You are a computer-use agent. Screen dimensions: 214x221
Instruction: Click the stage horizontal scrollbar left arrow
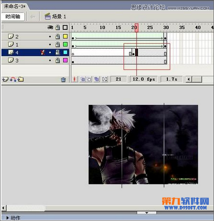(3, 208)
